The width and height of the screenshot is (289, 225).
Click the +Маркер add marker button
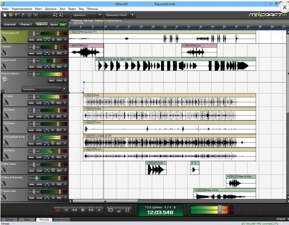tap(26, 24)
